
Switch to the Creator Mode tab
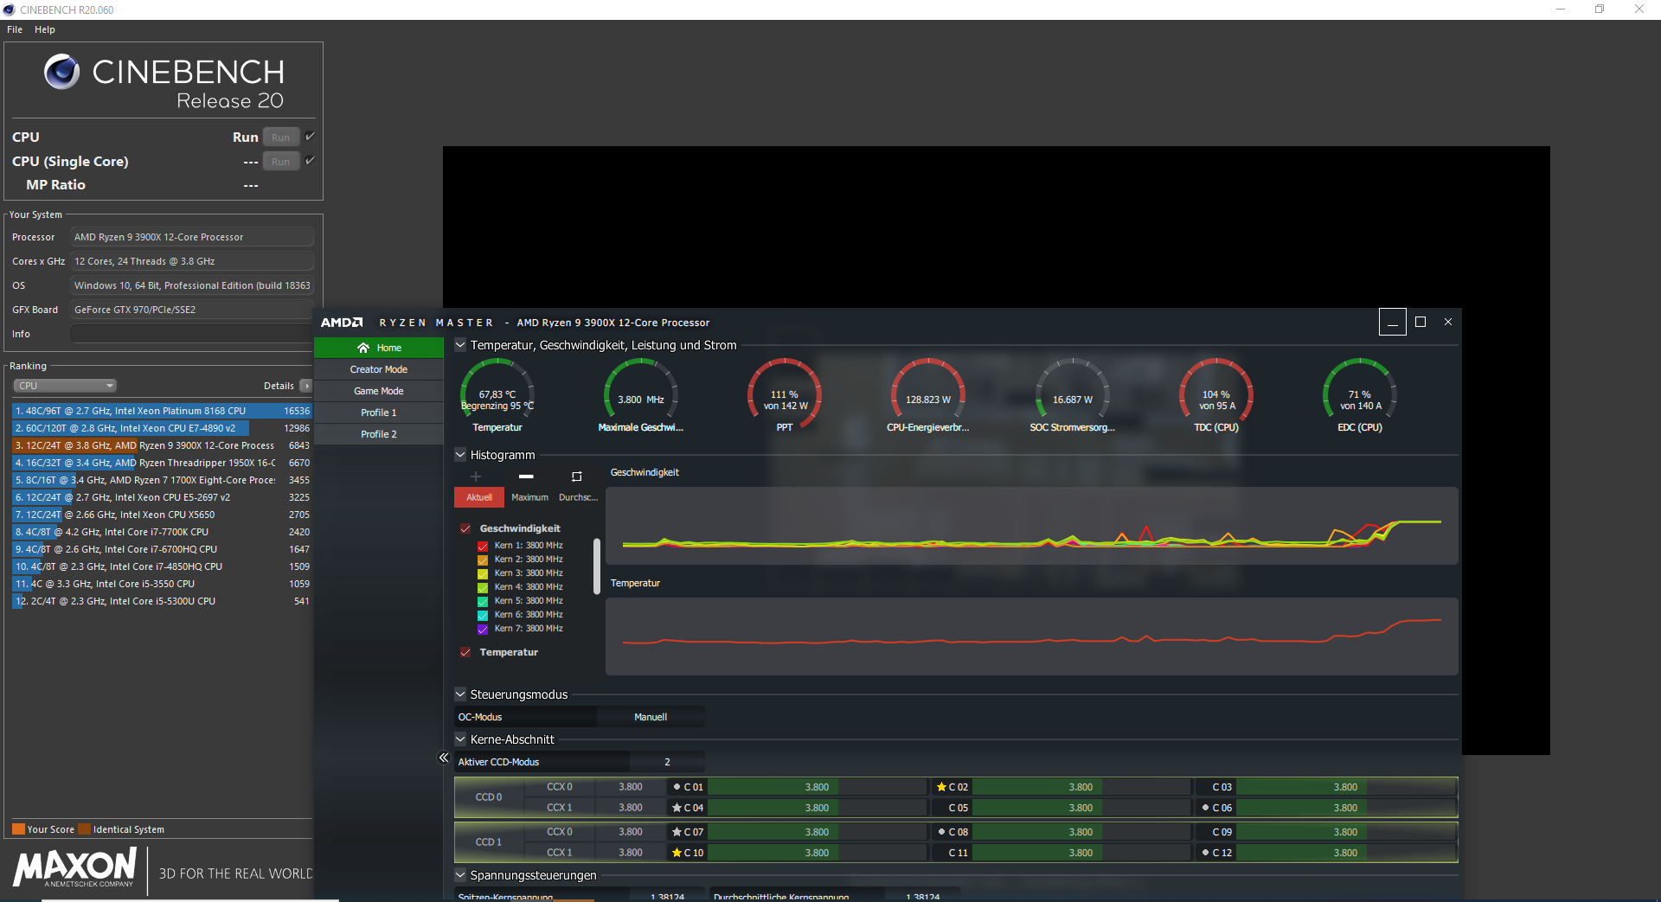click(x=379, y=369)
